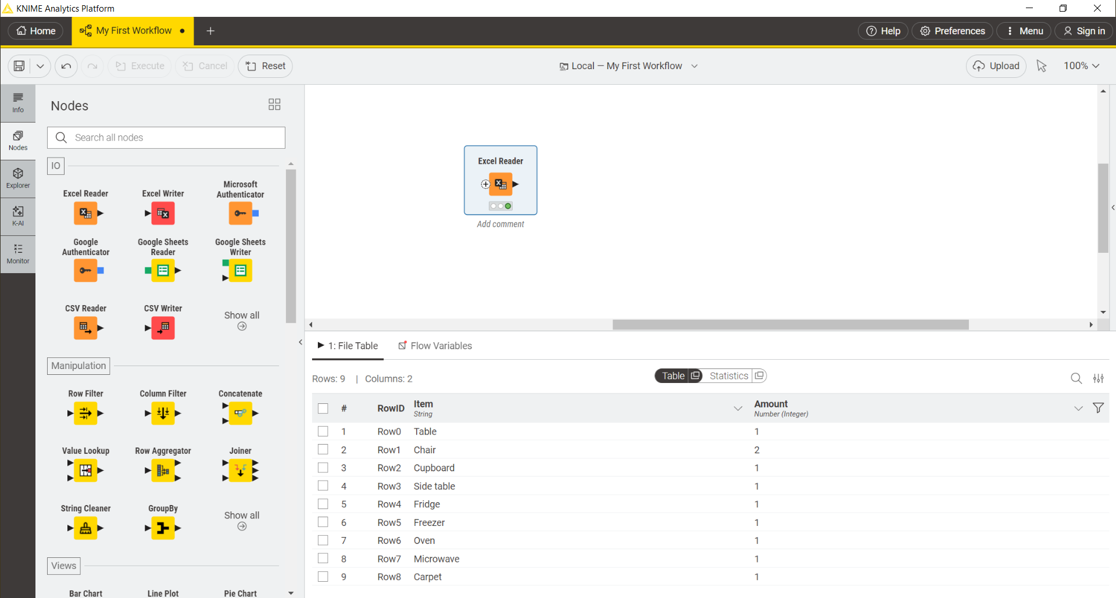
Task: Pick the Google Sheets Reader node
Action: pos(163,270)
